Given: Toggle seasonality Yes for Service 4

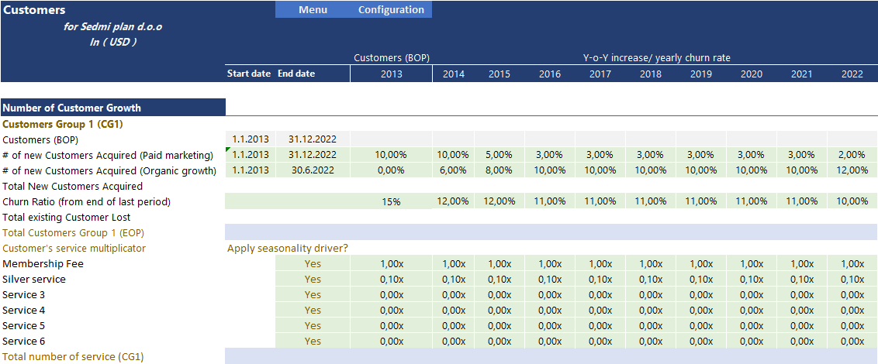Looking at the screenshot, I should click(313, 310).
